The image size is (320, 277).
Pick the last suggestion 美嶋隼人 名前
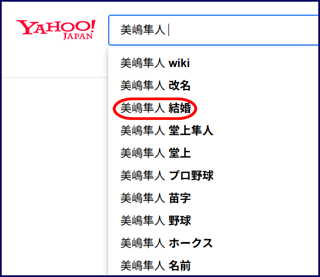coord(214,266)
